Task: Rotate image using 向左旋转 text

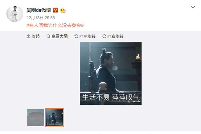Action: coord(87,36)
